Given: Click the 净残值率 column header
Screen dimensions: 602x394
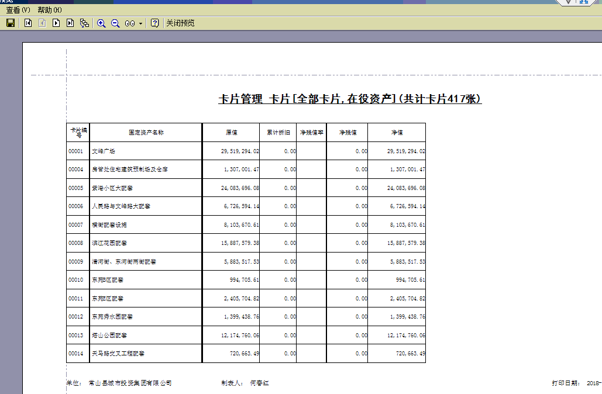Looking at the screenshot, I should [x=312, y=132].
